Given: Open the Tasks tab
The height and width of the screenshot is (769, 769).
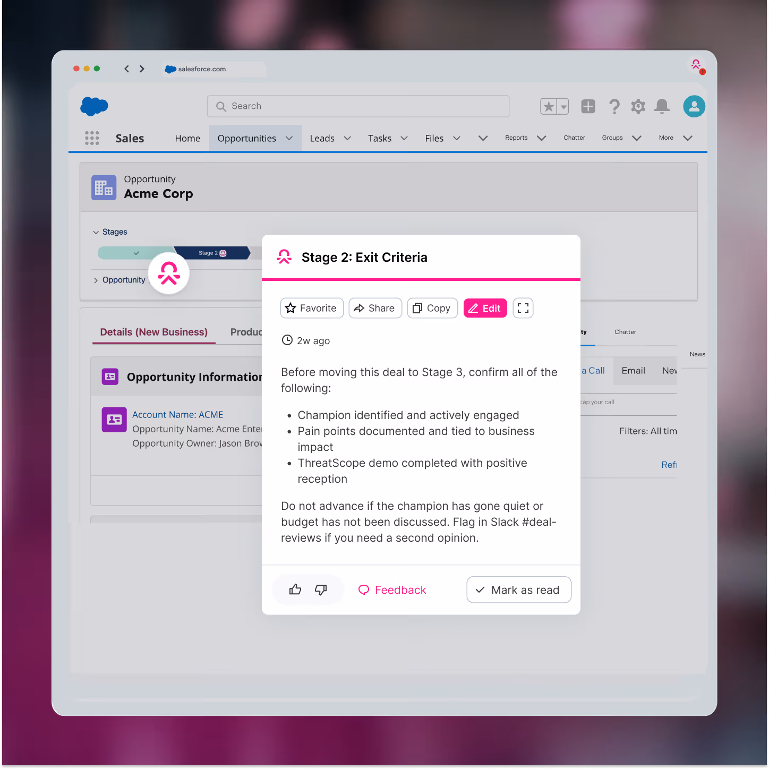Looking at the screenshot, I should point(380,138).
